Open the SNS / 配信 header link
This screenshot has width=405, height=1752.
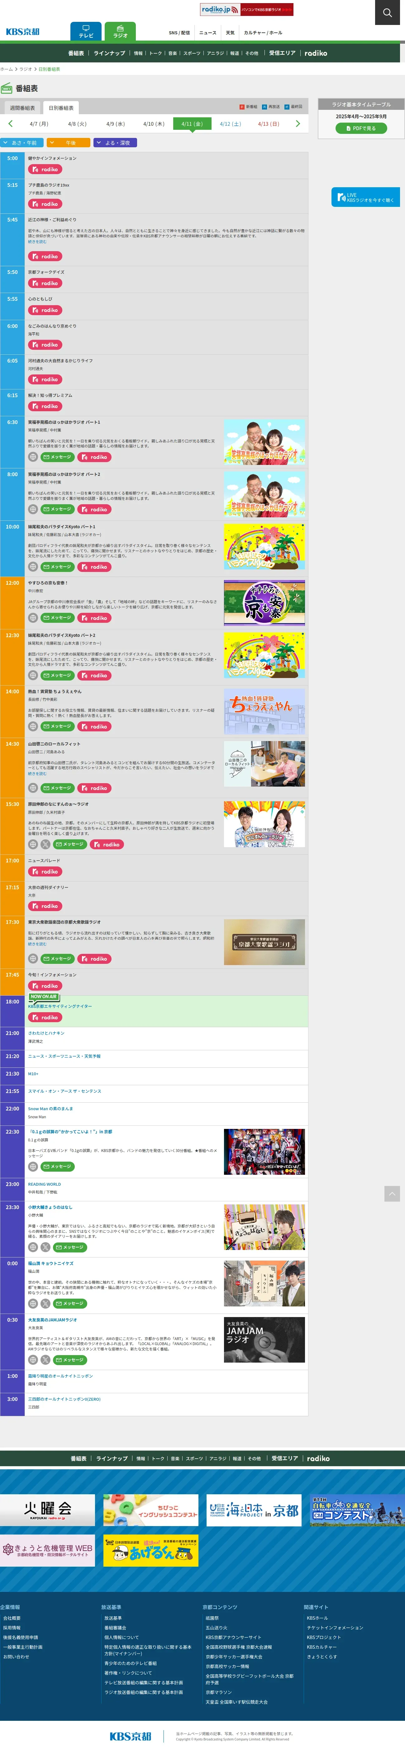pos(179,33)
